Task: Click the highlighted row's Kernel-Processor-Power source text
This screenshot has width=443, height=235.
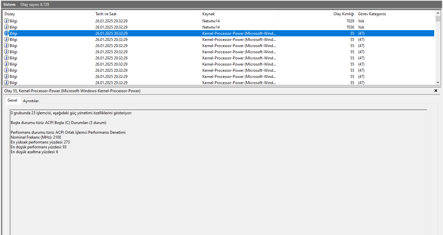Action: 239,33
